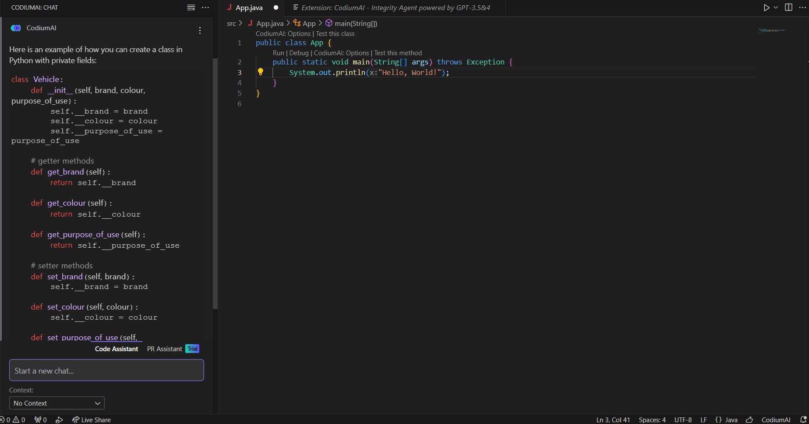Screen dimensions: 809x424
Task: Click 'throws Exception' in editor
Action: click(x=470, y=62)
